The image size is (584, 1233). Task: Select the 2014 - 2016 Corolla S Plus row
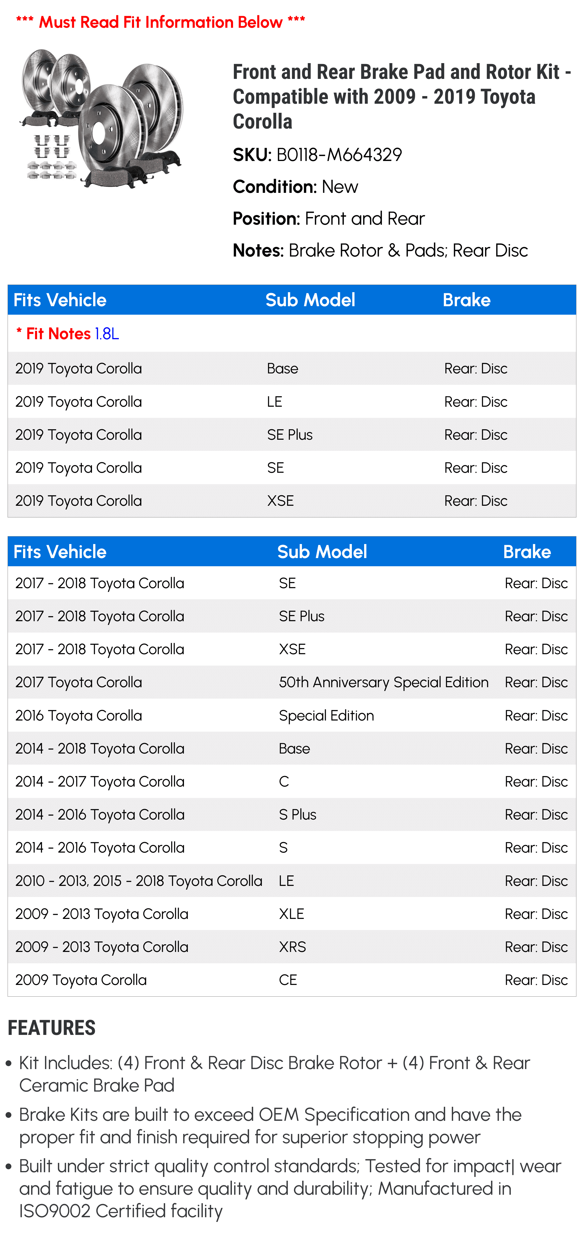pos(292,814)
